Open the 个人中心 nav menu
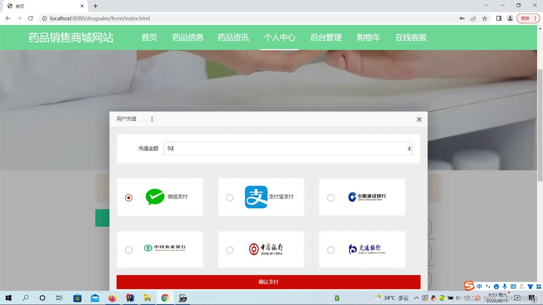The width and height of the screenshot is (543, 305). pos(280,37)
